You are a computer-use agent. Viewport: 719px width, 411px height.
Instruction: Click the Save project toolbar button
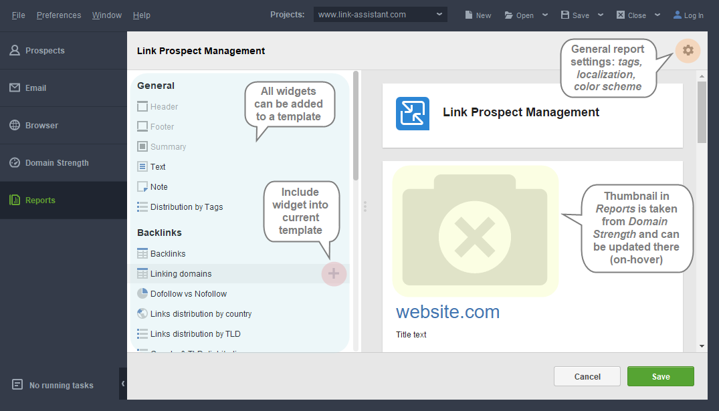click(x=575, y=15)
